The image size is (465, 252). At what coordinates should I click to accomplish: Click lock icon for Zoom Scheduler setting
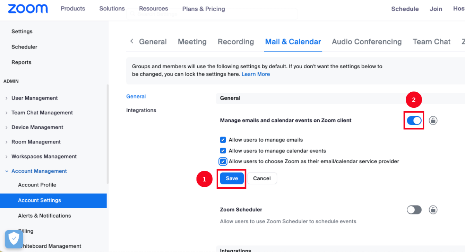click(x=433, y=210)
